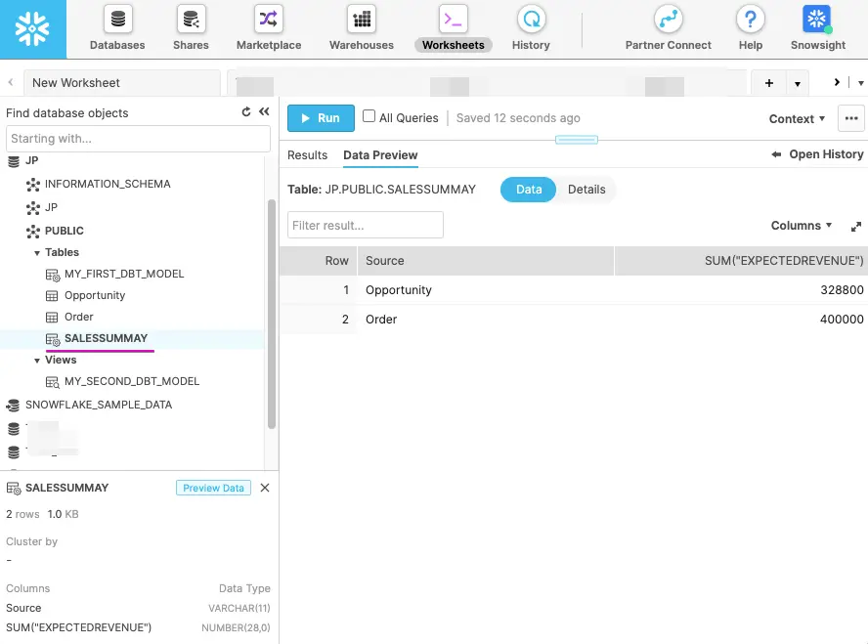The width and height of the screenshot is (868, 644).
Task: Refresh the database objects list
Action: [246, 111]
